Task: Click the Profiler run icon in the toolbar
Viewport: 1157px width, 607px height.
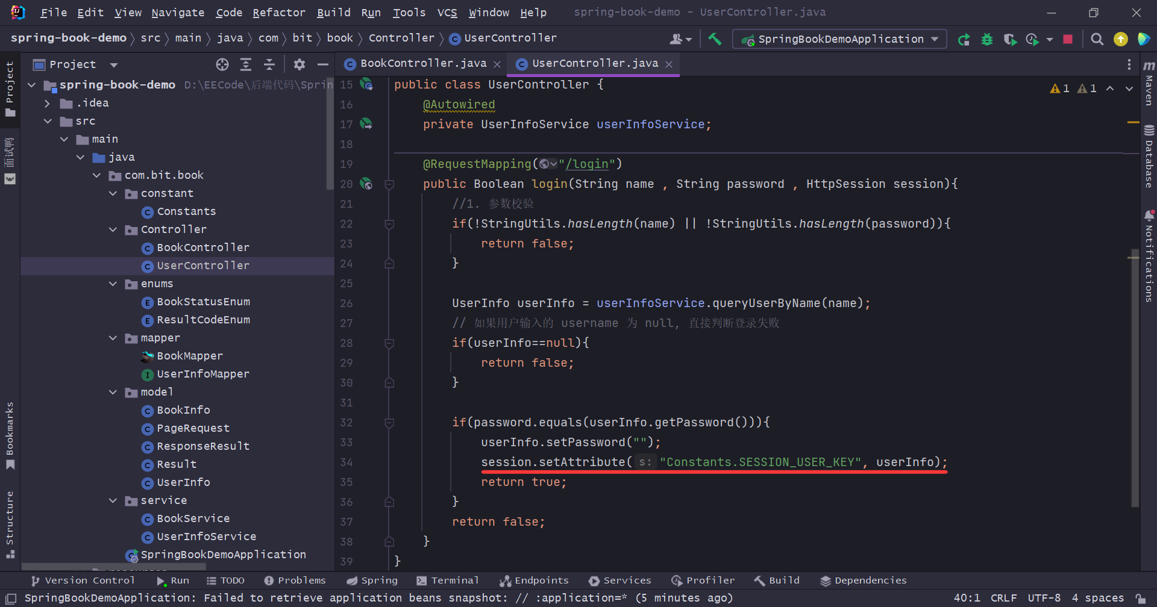Action: [x=1033, y=39]
